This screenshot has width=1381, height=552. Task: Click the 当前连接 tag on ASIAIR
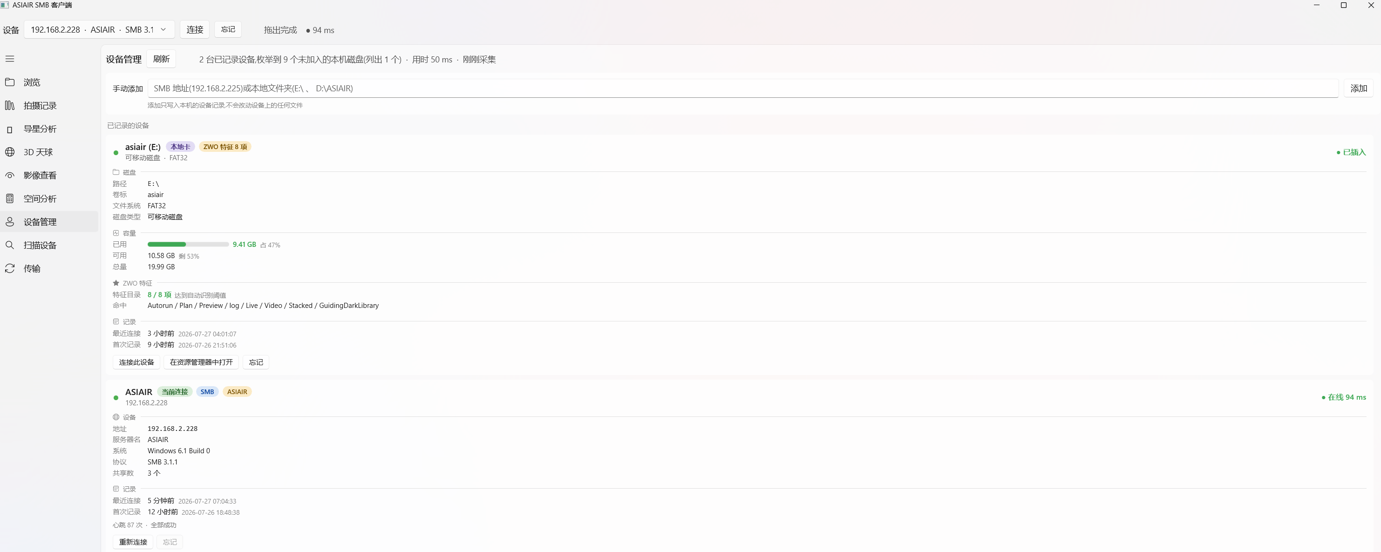pos(175,392)
